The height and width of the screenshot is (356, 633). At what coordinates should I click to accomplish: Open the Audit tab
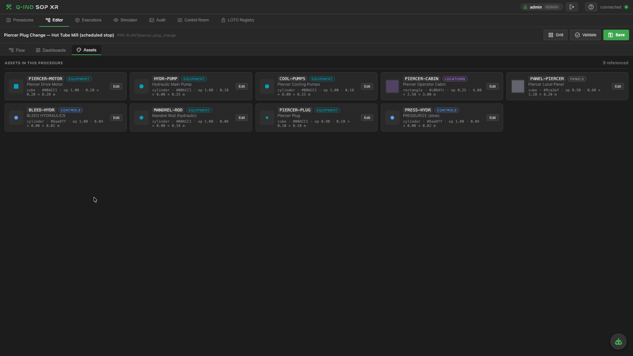tap(157, 20)
